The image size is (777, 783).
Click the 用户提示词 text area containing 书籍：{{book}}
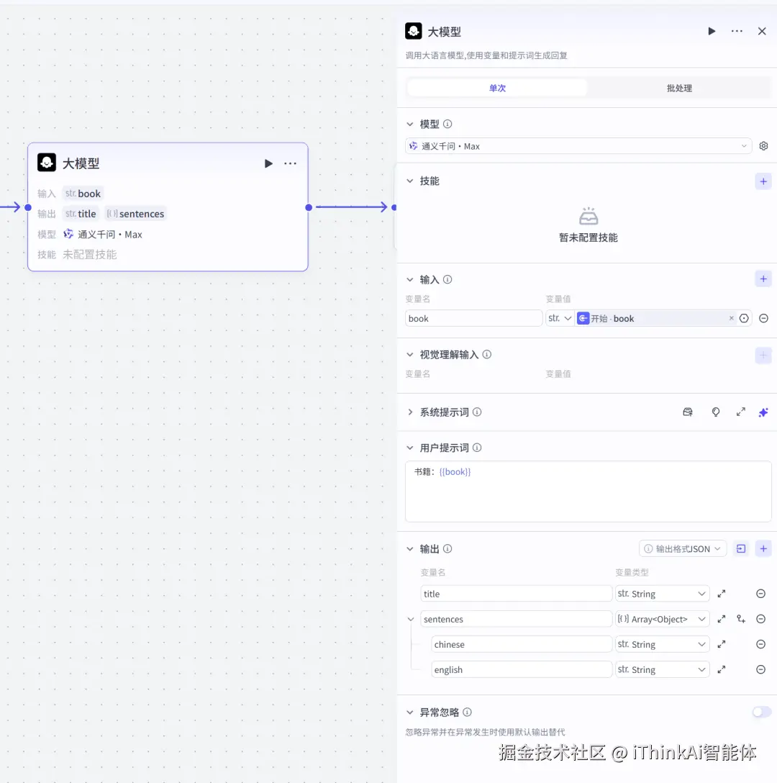click(588, 492)
